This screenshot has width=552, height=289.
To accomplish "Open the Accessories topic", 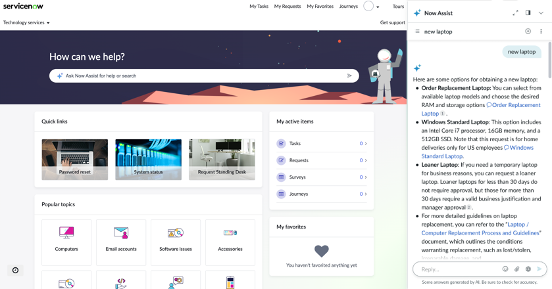I will pos(230,242).
